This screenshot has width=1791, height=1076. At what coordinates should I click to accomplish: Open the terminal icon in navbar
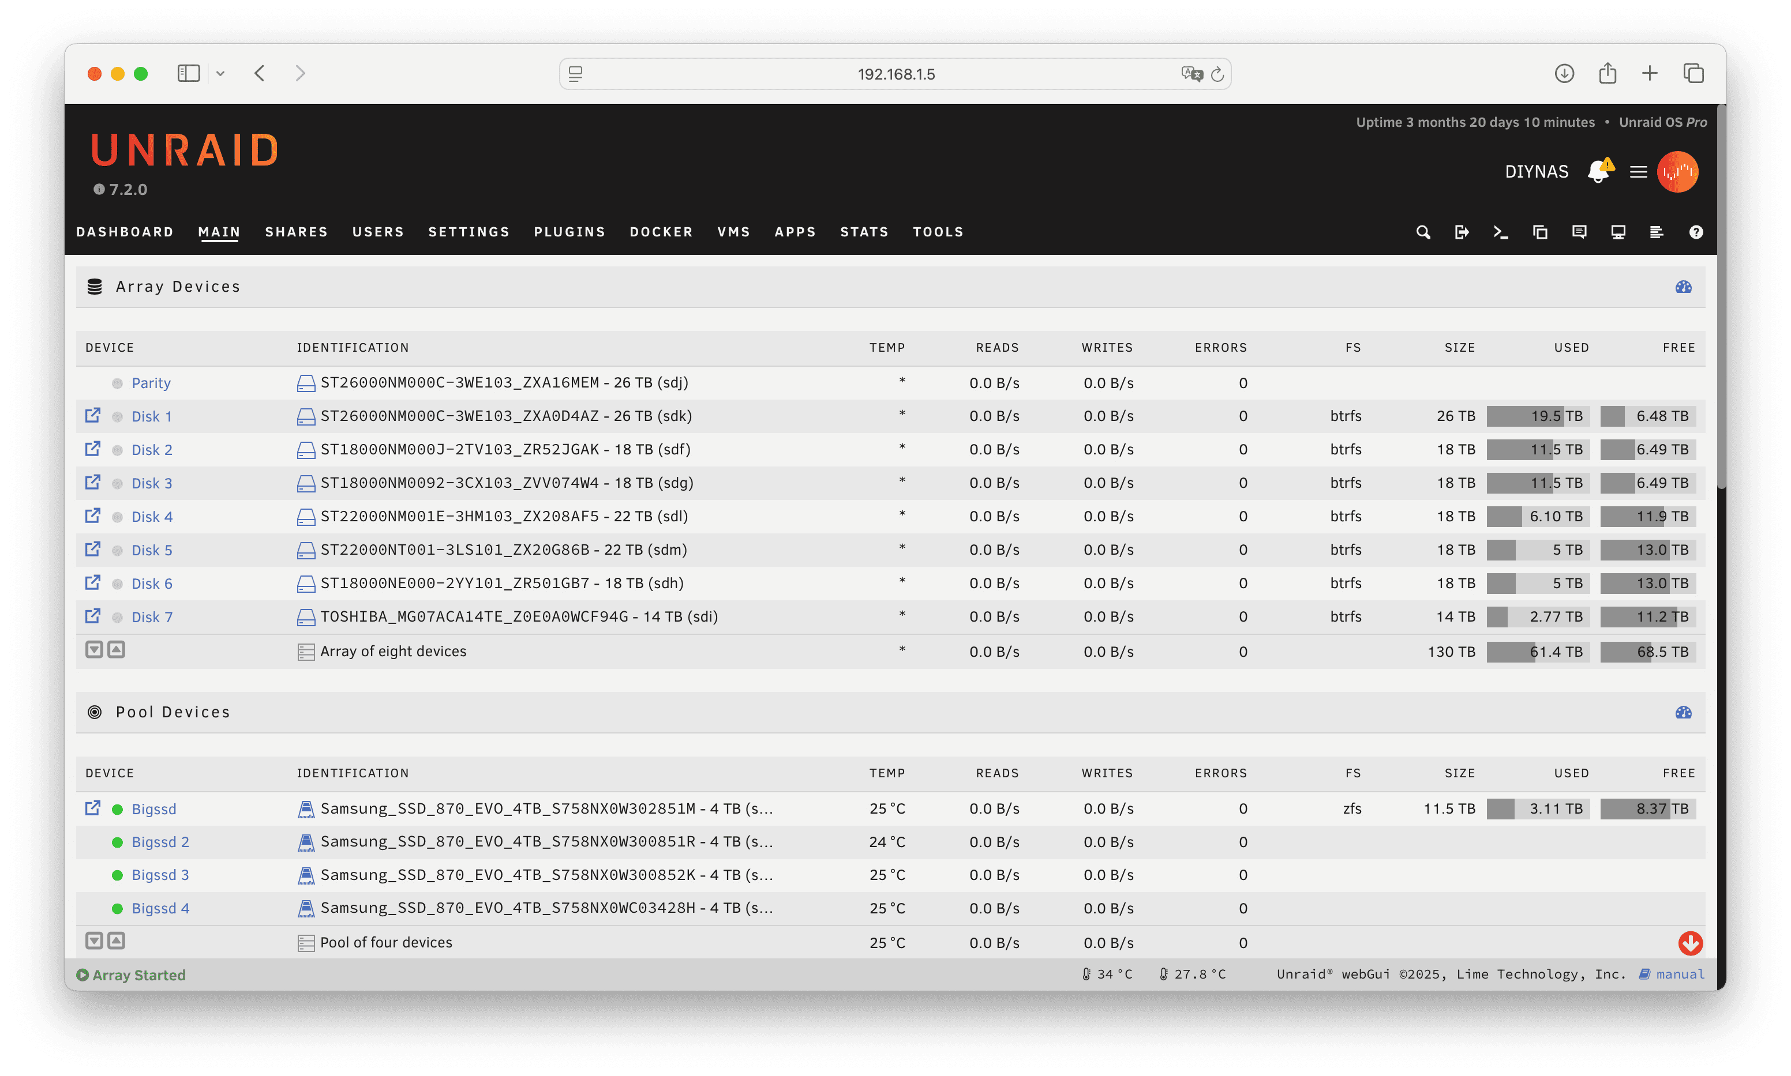pyautogui.click(x=1501, y=232)
